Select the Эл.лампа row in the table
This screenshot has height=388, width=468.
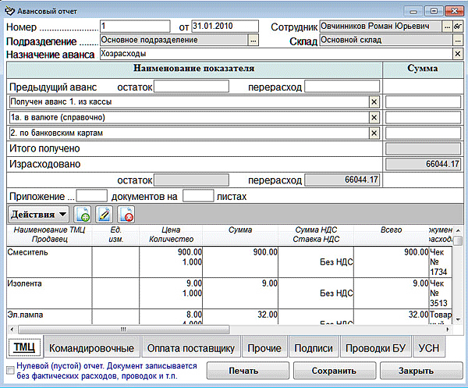click(229, 317)
